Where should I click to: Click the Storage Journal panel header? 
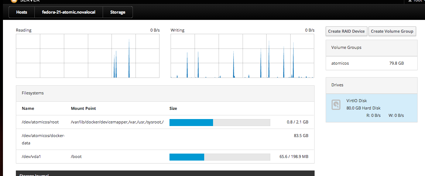pyautogui.click(x=165, y=173)
